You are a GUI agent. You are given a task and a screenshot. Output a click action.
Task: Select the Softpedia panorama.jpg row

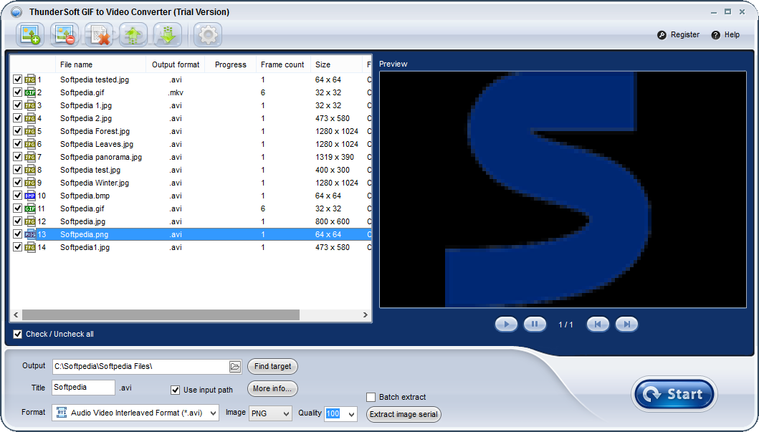coord(191,157)
